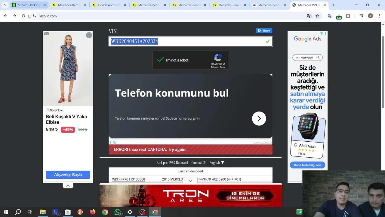The image size is (385, 217).
Task: Open the Chrome profile avatar
Action: click(x=370, y=16)
